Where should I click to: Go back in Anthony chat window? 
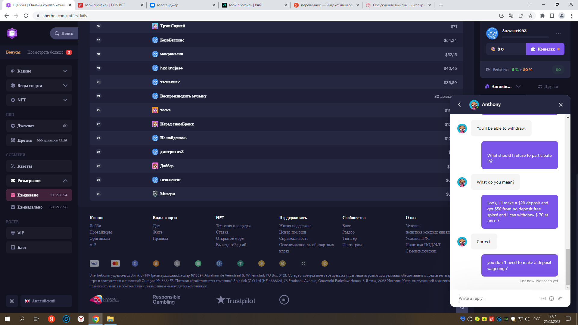(x=459, y=105)
